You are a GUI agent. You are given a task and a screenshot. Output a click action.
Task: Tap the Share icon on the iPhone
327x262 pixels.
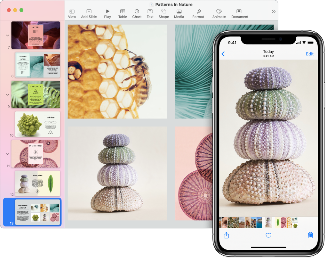pos(227,235)
